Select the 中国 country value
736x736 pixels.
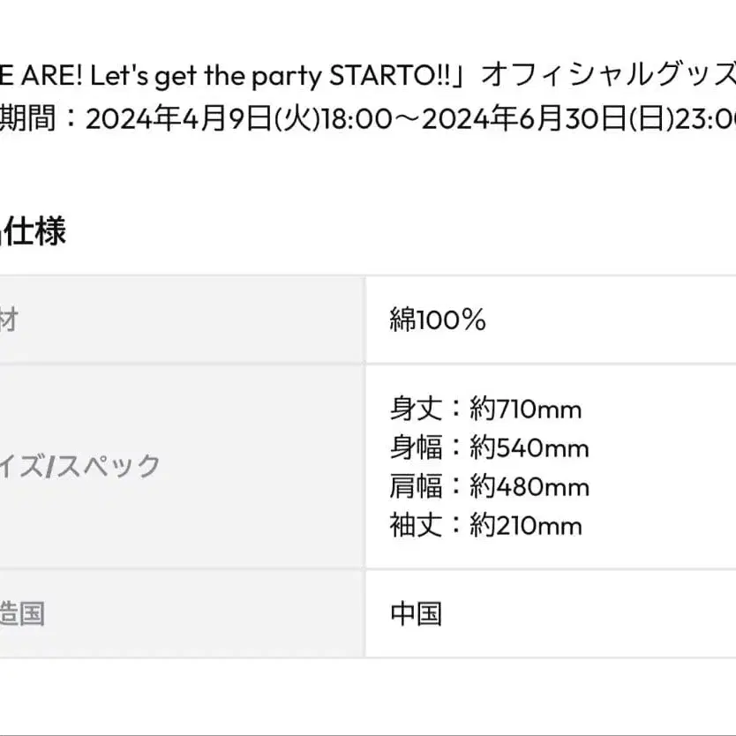(x=416, y=613)
